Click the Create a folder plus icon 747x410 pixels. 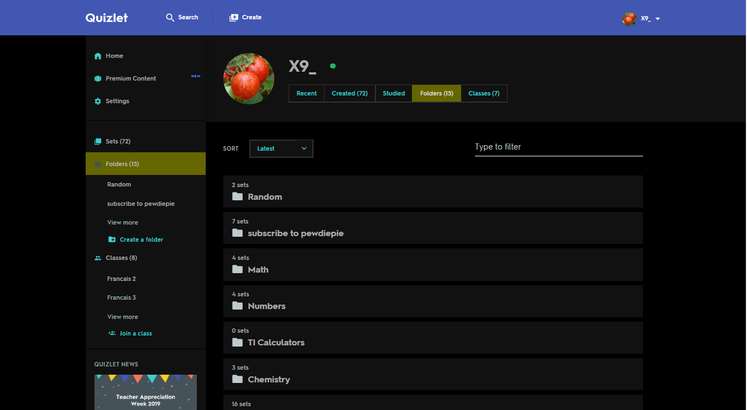coord(112,239)
